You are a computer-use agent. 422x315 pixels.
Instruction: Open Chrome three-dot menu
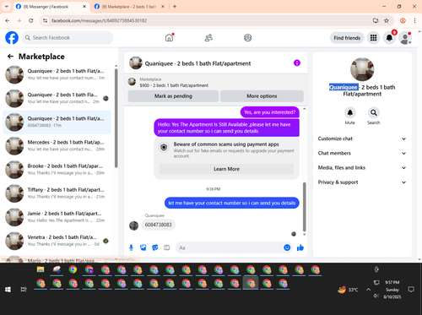click(x=414, y=20)
